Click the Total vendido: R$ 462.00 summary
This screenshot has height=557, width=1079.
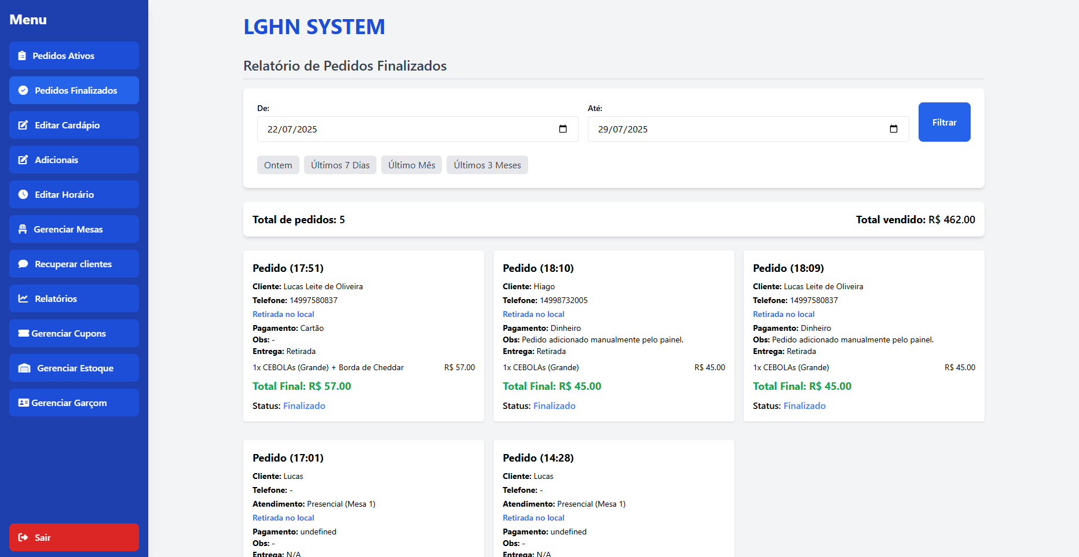(915, 220)
